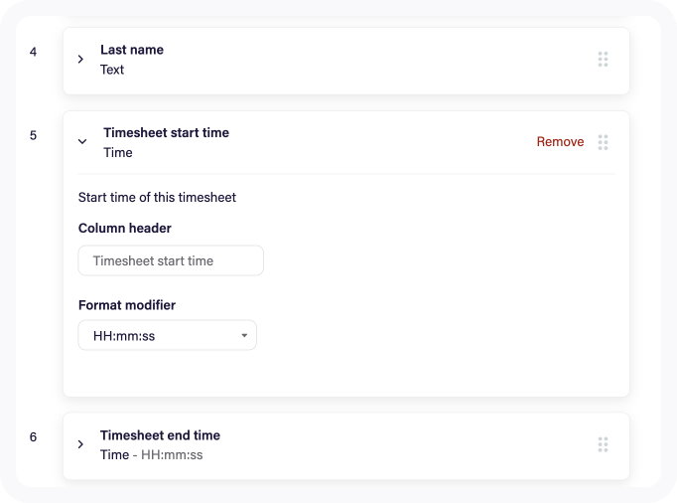Image resolution: width=677 pixels, height=503 pixels.
Task: Click row number 5 label
Action: coord(33,135)
